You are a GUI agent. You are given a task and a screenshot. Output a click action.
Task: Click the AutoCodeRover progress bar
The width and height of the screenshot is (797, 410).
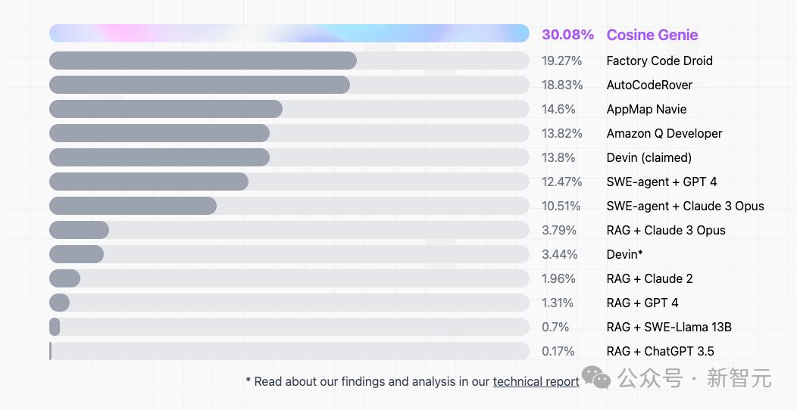tap(199, 85)
